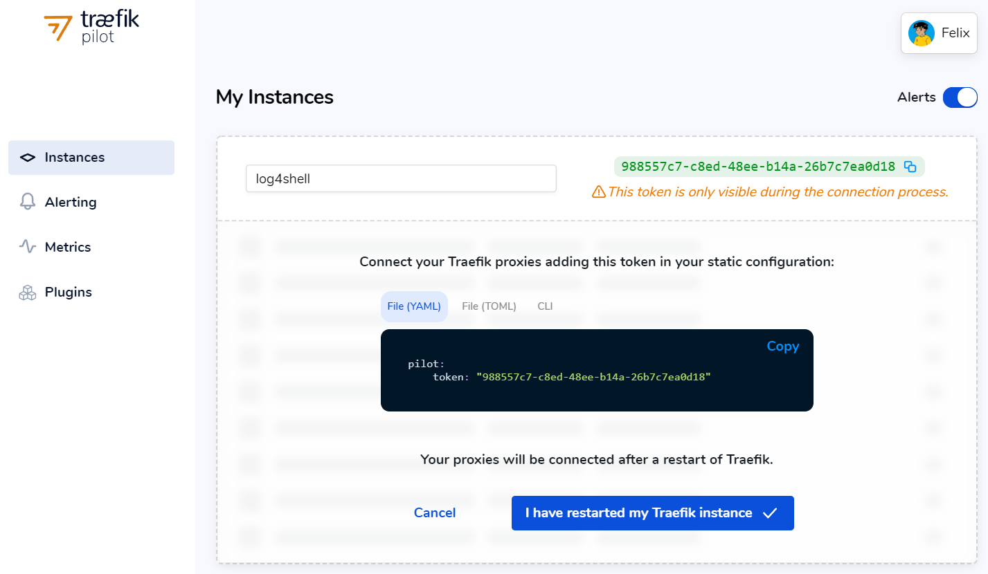Click 'Connect your Traefik proxies' instruction text
Screen dimensions: 988x574
pos(597,262)
